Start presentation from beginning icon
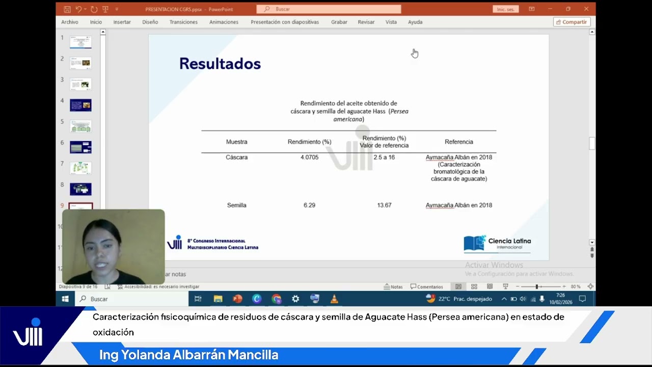The width and height of the screenshot is (652, 367). coord(105,9)
